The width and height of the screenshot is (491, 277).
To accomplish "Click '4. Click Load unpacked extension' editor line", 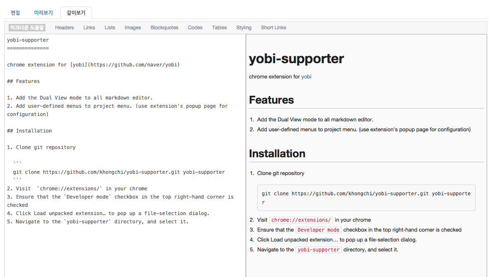I will [x=108, y=213].
